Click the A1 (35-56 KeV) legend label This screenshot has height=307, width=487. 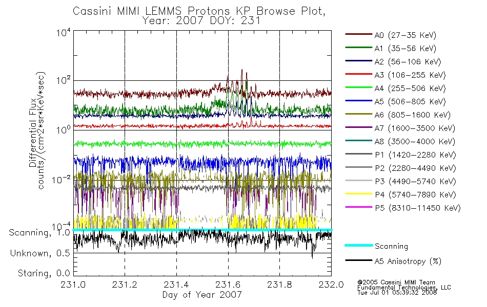pos(405,49)
